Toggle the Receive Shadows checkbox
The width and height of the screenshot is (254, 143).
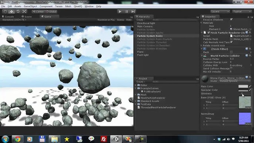[231, 19]
